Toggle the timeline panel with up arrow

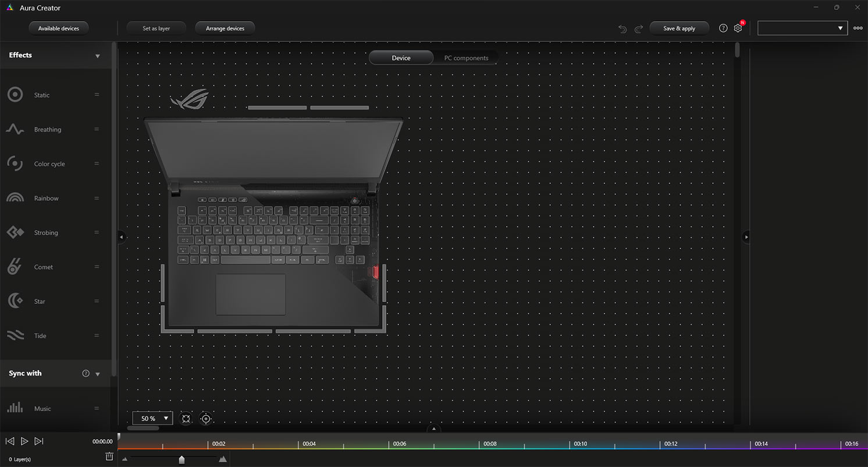click(433, 429)
